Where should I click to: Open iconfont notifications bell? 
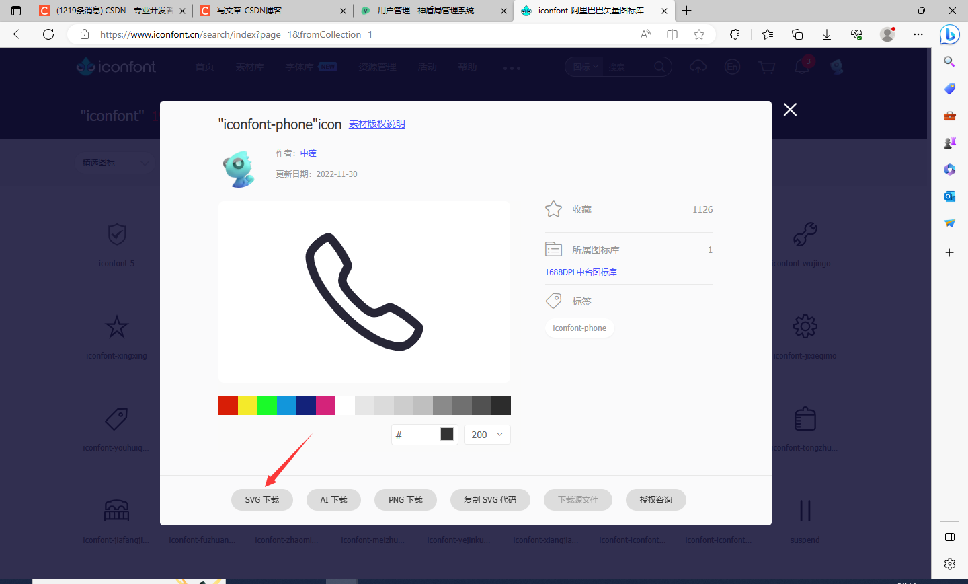click(x=802, y=67)
